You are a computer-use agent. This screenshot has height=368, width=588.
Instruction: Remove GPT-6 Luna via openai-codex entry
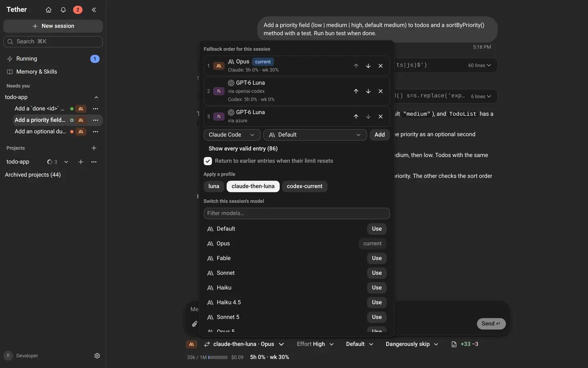coord(381,91)
